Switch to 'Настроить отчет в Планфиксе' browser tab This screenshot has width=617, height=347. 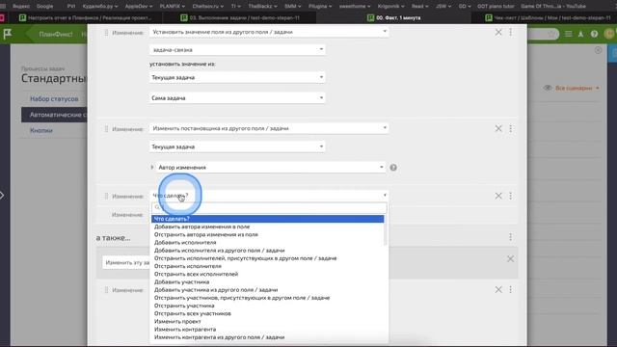(85, 17)
